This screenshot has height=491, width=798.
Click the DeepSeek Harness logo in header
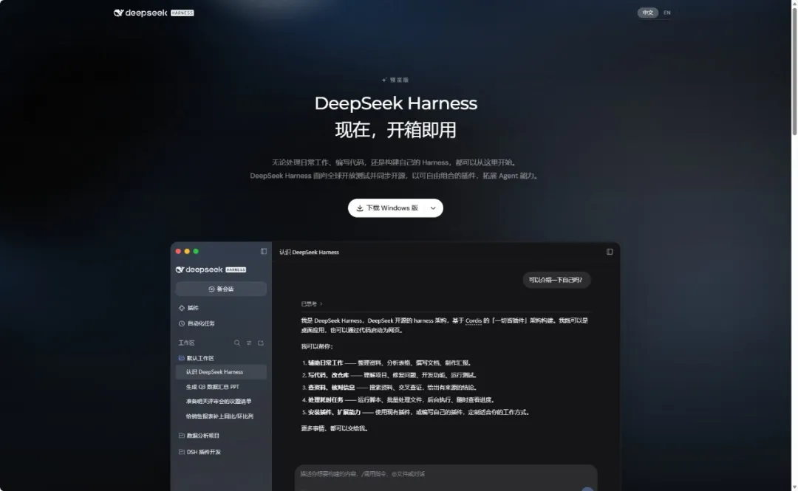153,13
